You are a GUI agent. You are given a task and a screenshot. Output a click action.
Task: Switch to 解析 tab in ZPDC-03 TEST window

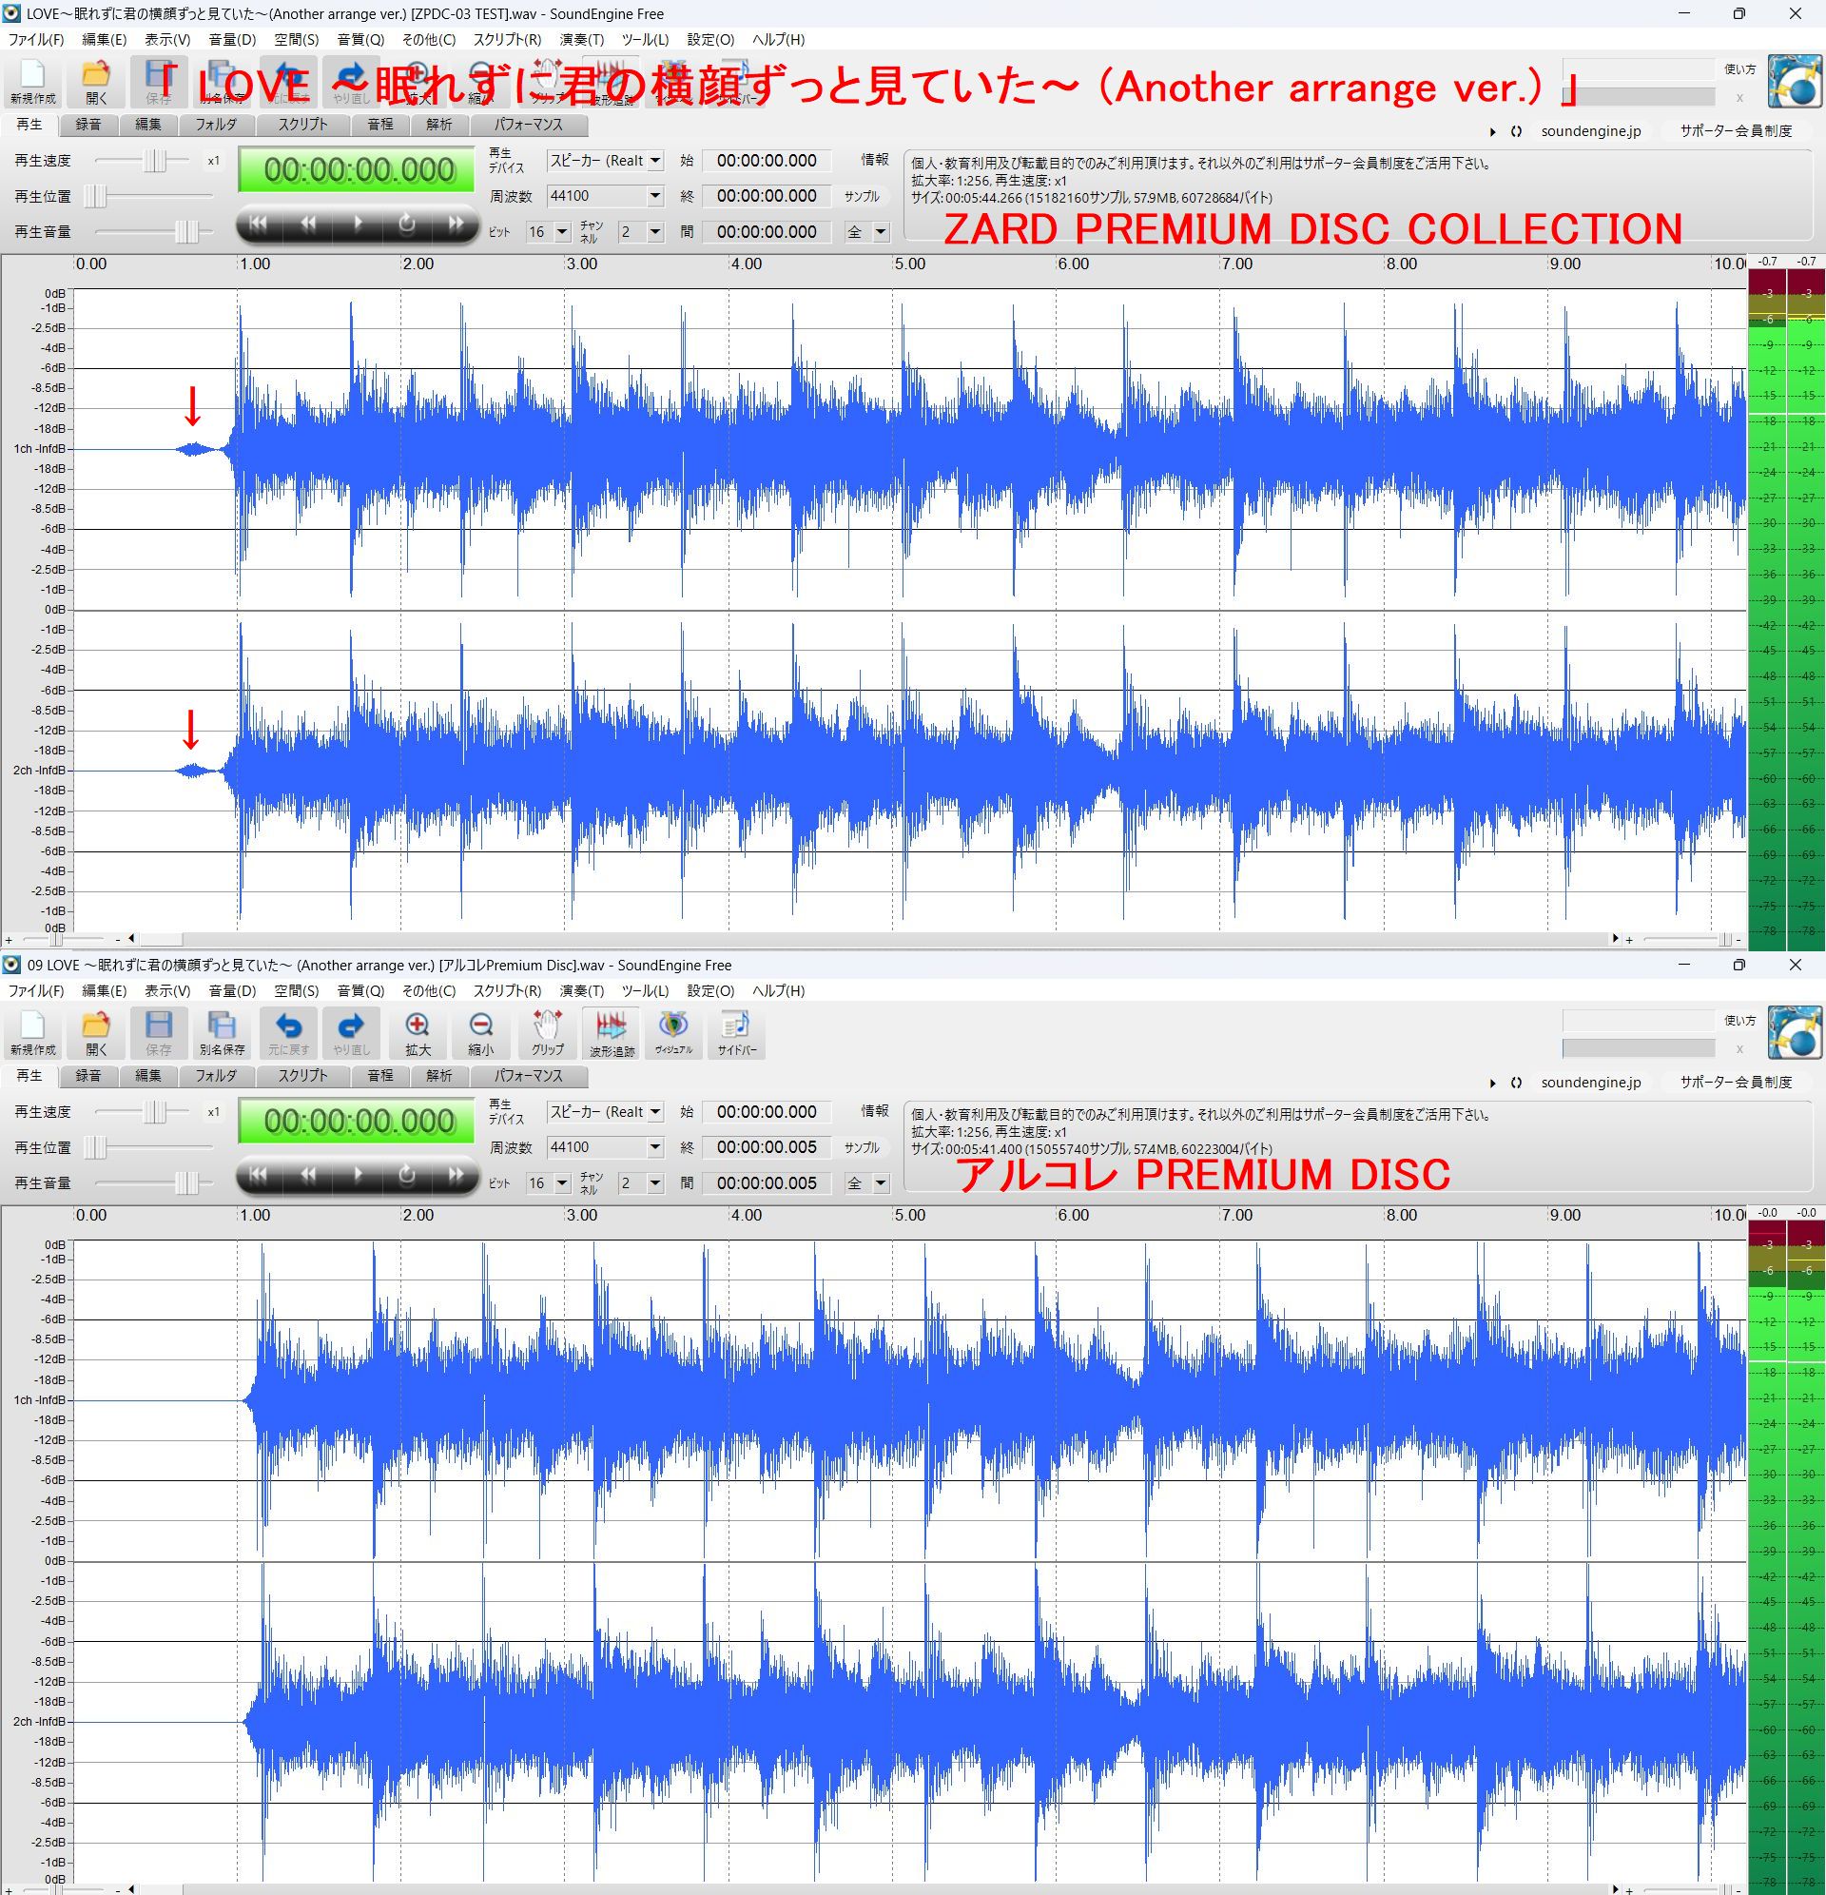(438, 125)
